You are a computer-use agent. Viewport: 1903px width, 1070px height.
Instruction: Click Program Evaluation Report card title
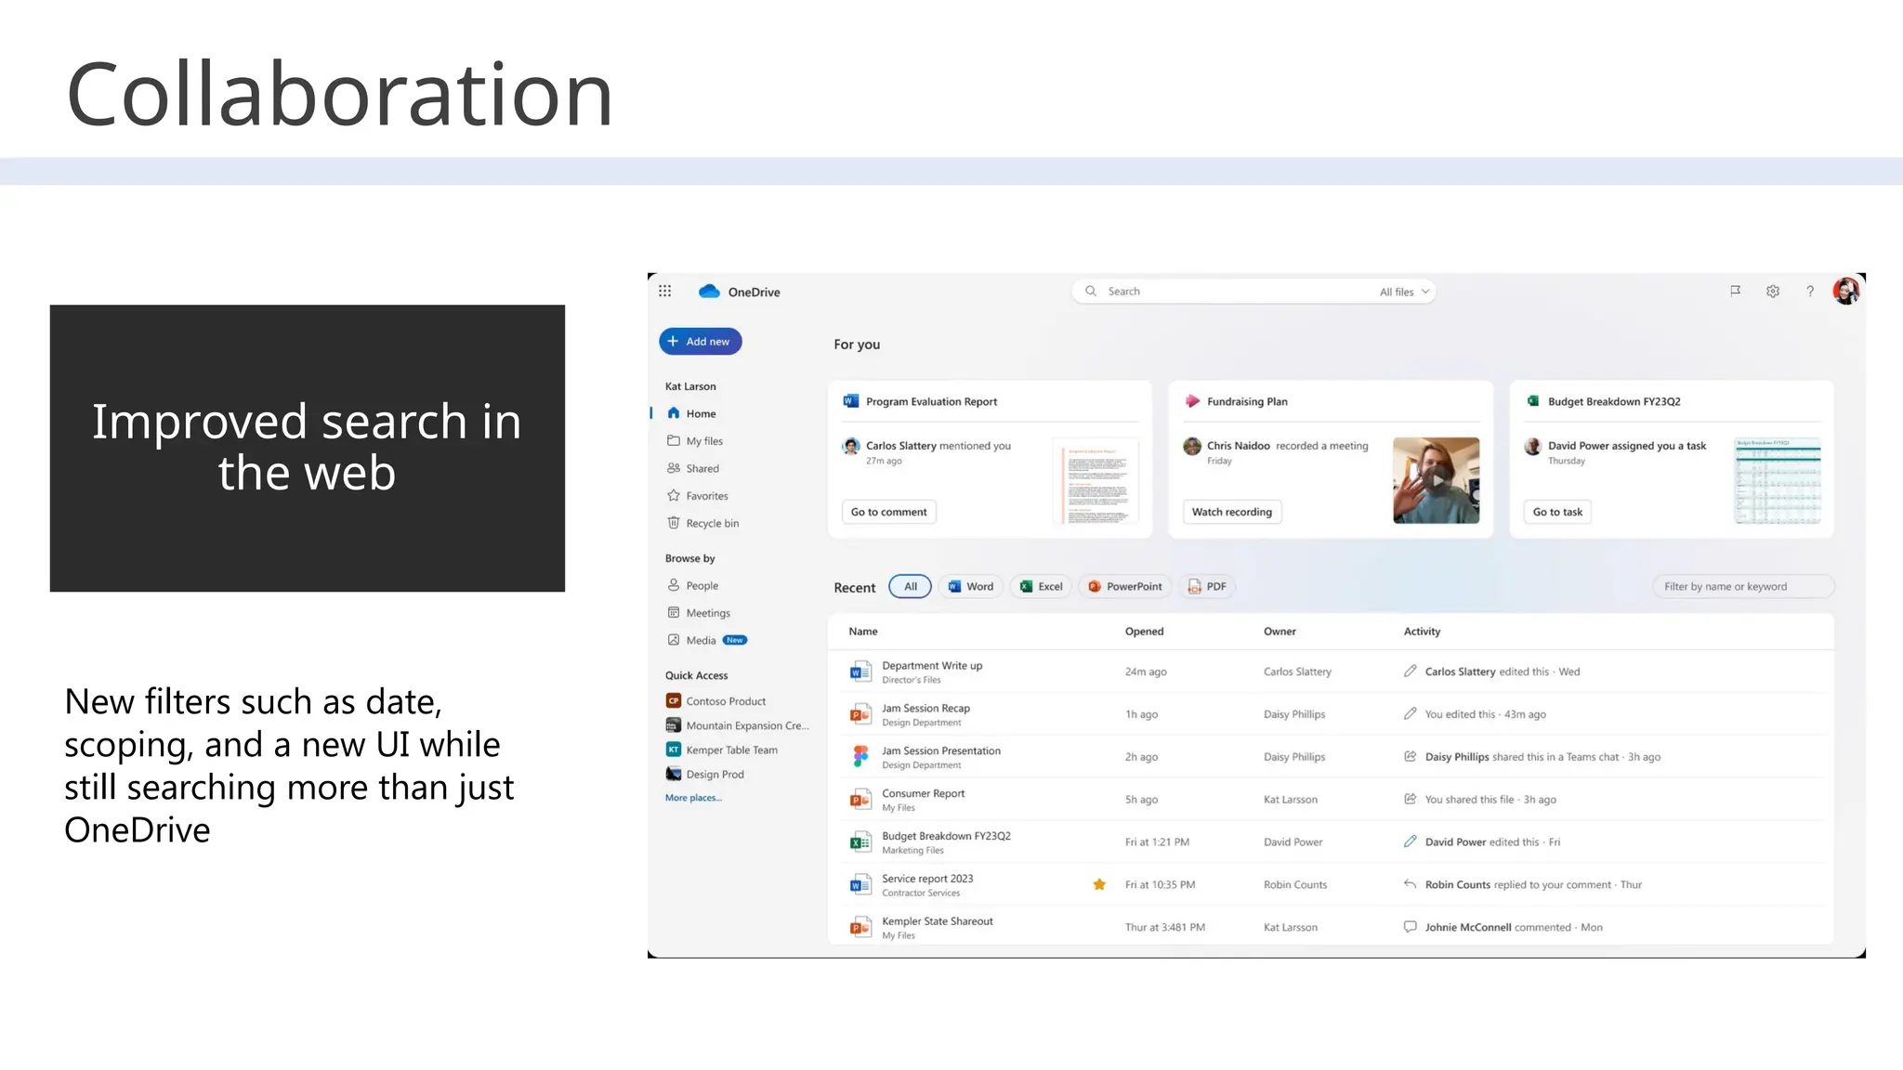pos(931,401)
